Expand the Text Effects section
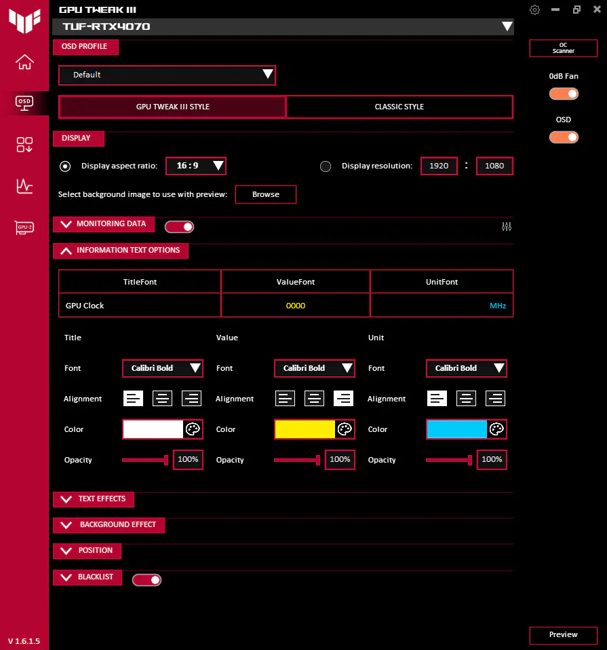The height and width of the screenshot is (650, 607). coord(94,499)
